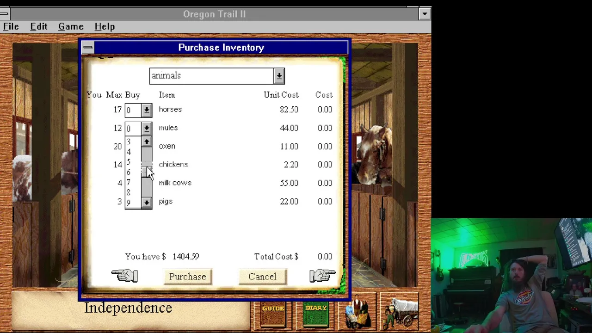Open the Guide book icon

pos(273,315)
